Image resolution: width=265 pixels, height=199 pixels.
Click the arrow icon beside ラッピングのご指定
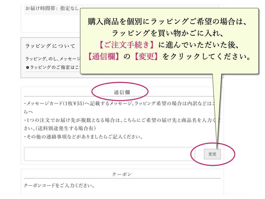tap(27, 68)
